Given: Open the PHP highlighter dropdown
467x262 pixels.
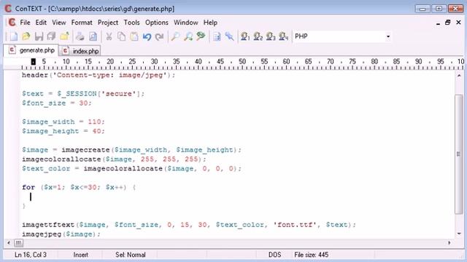Looking at the screenshot, I should [x=387, y=36].
